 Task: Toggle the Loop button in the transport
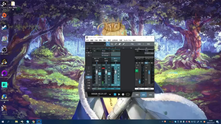point(128,94)
